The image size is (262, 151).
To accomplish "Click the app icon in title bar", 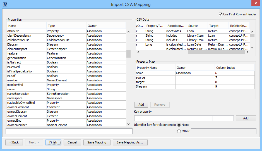I will (4, 4).
